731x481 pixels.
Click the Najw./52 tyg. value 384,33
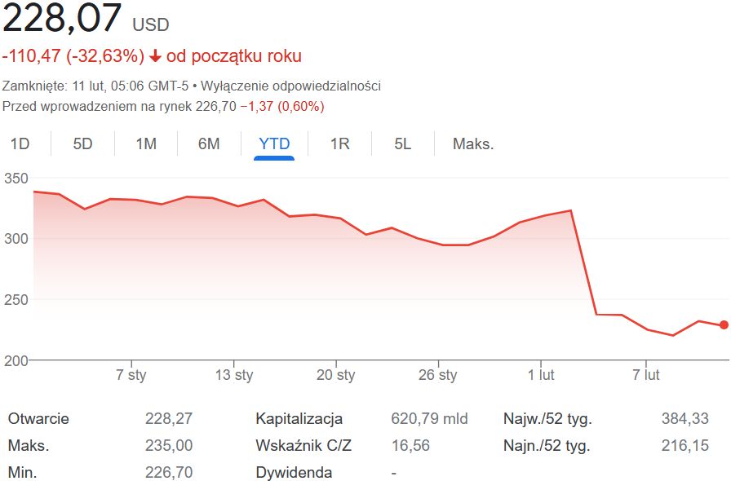point(684,418)
